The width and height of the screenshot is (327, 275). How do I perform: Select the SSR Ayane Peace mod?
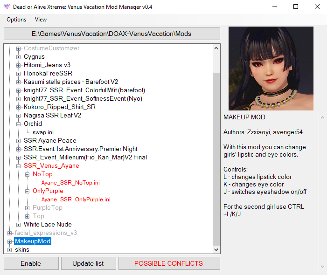tap(50, 140)
